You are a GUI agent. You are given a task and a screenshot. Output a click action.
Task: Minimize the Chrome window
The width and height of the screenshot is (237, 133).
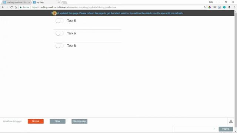click(218, 2)
